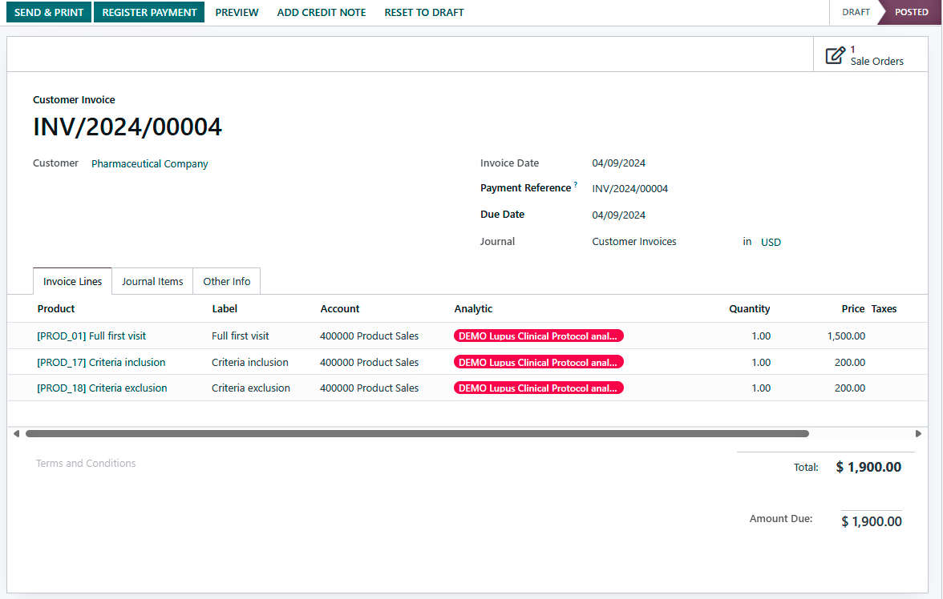This screenshot has width=943, height=599.
Task: Click the POSTED status indicator
Action: pos(910,12)
